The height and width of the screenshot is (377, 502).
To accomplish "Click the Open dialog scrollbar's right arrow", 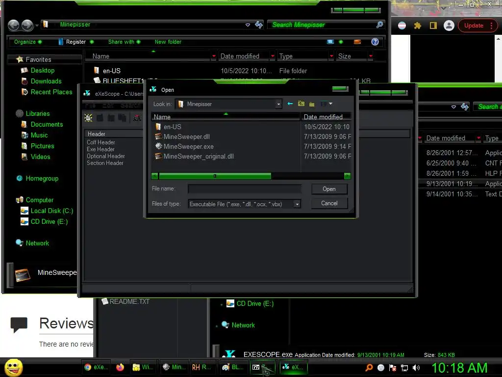I will 347,176.
